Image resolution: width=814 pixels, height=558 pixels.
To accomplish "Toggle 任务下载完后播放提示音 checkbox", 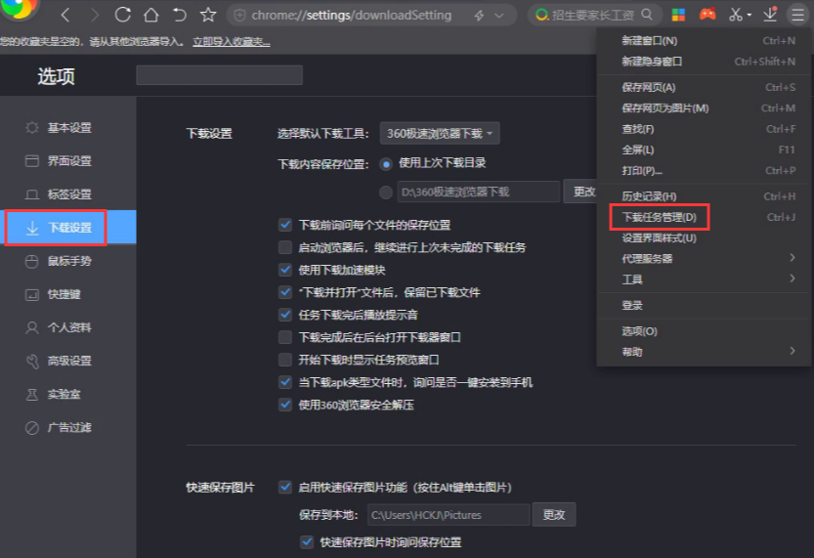I will click(285, 315).
